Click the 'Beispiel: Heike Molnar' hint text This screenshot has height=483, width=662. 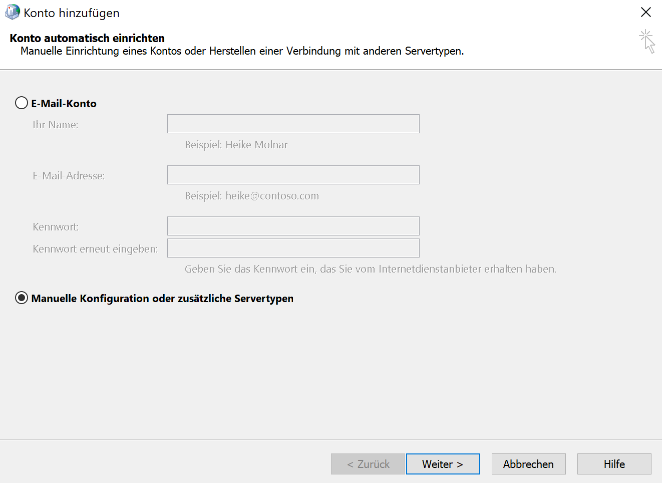[x=236, y=145]
